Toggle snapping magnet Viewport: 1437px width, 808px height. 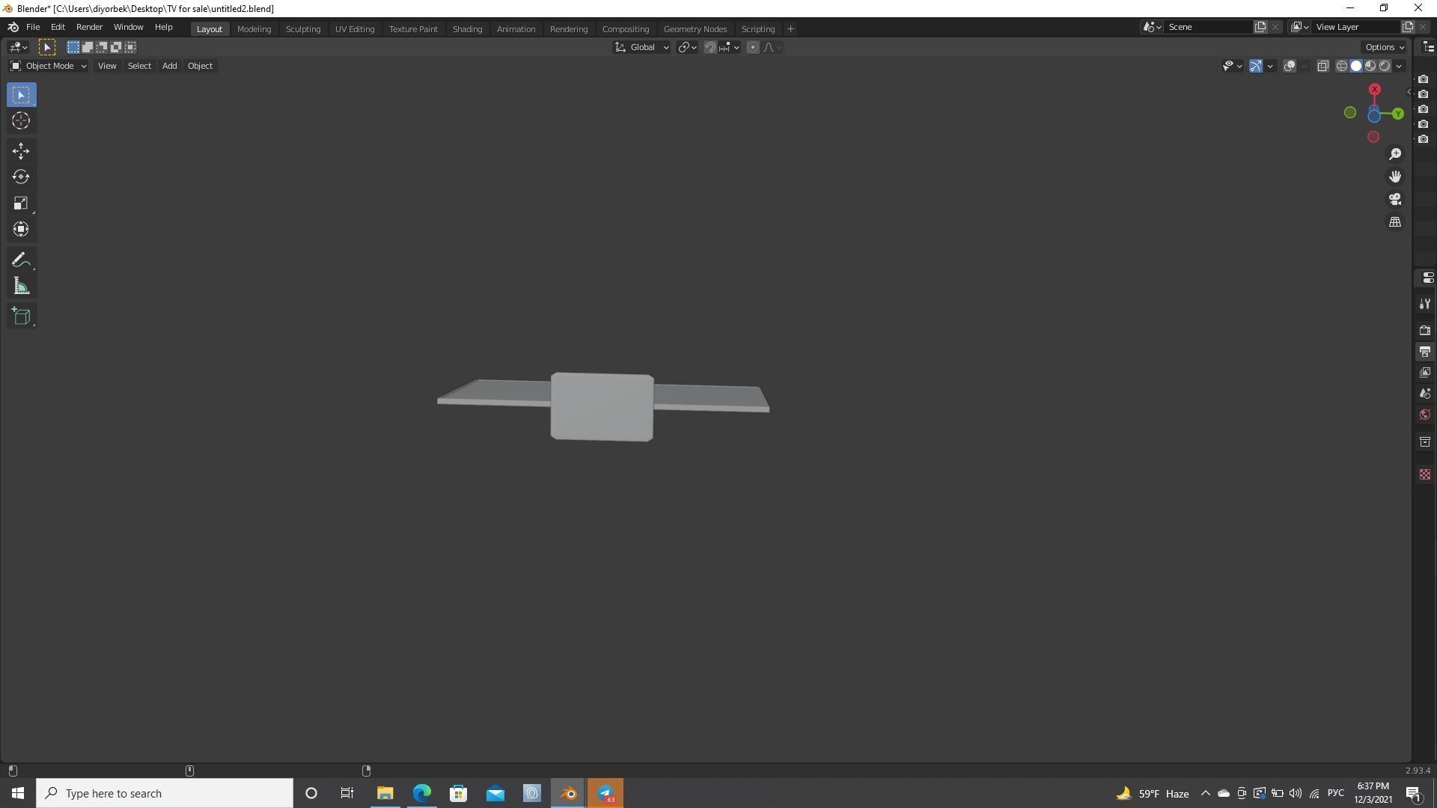pyautogui.click(x=710, y=47)
